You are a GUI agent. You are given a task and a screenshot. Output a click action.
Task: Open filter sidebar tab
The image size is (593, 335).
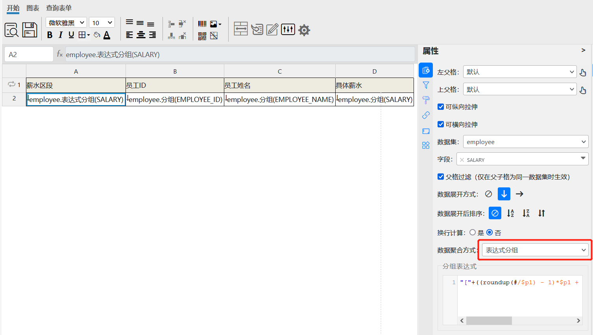point(426,85)
